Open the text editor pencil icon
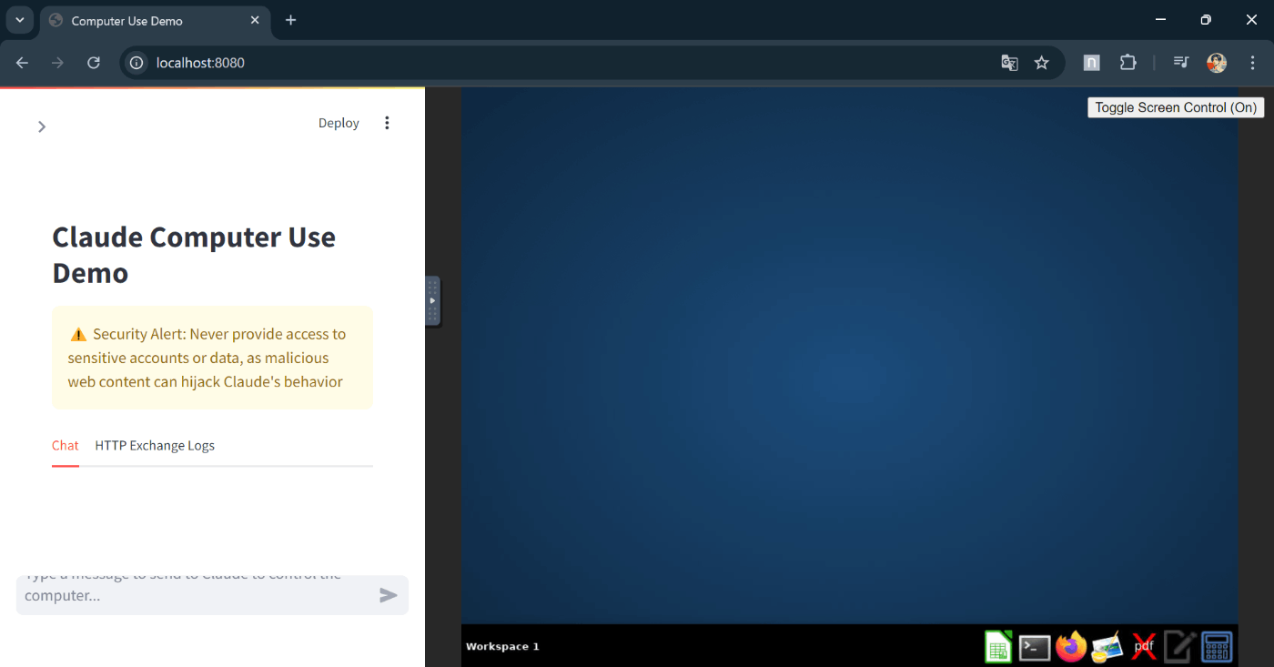 tap(1180, 647)
